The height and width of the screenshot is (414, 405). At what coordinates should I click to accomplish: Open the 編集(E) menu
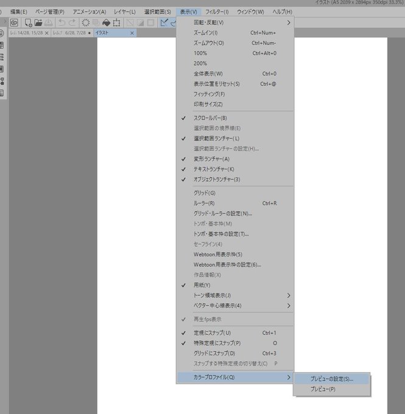click(x=18, y=12)
